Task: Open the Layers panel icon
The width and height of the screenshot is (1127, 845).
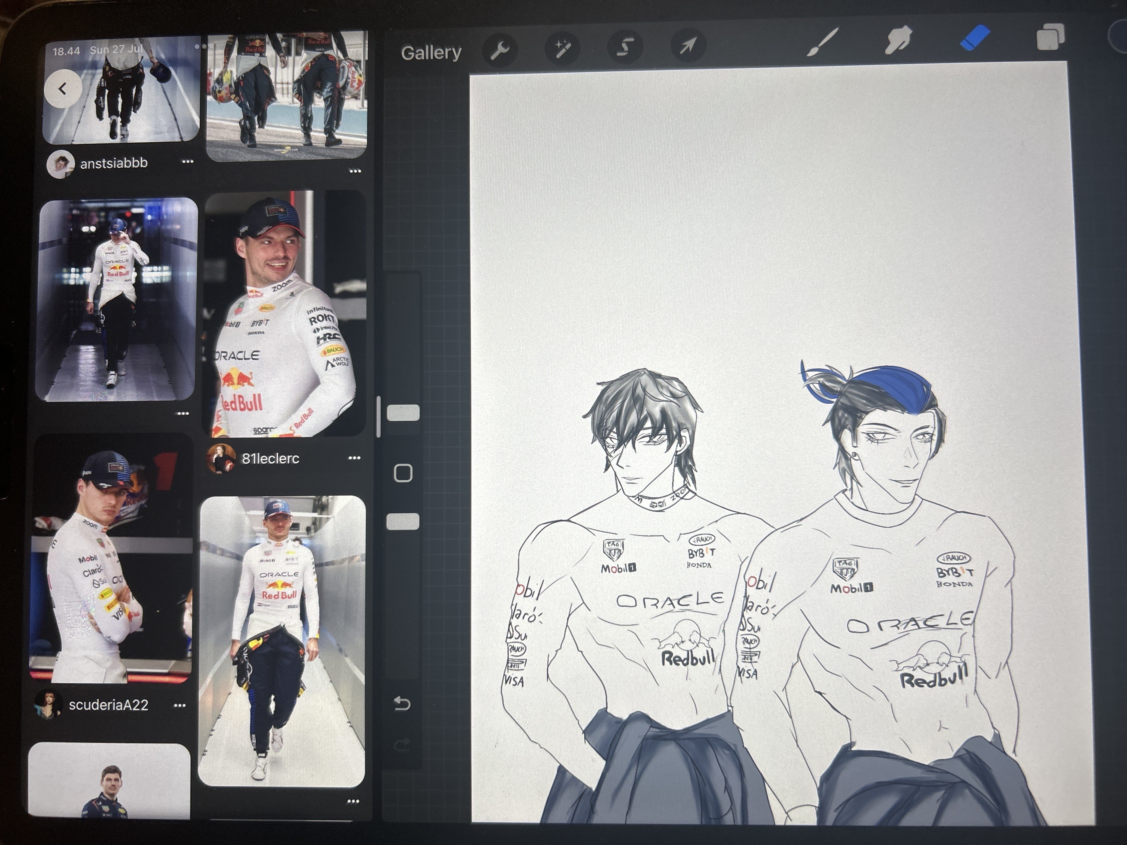Action: 1051,37
